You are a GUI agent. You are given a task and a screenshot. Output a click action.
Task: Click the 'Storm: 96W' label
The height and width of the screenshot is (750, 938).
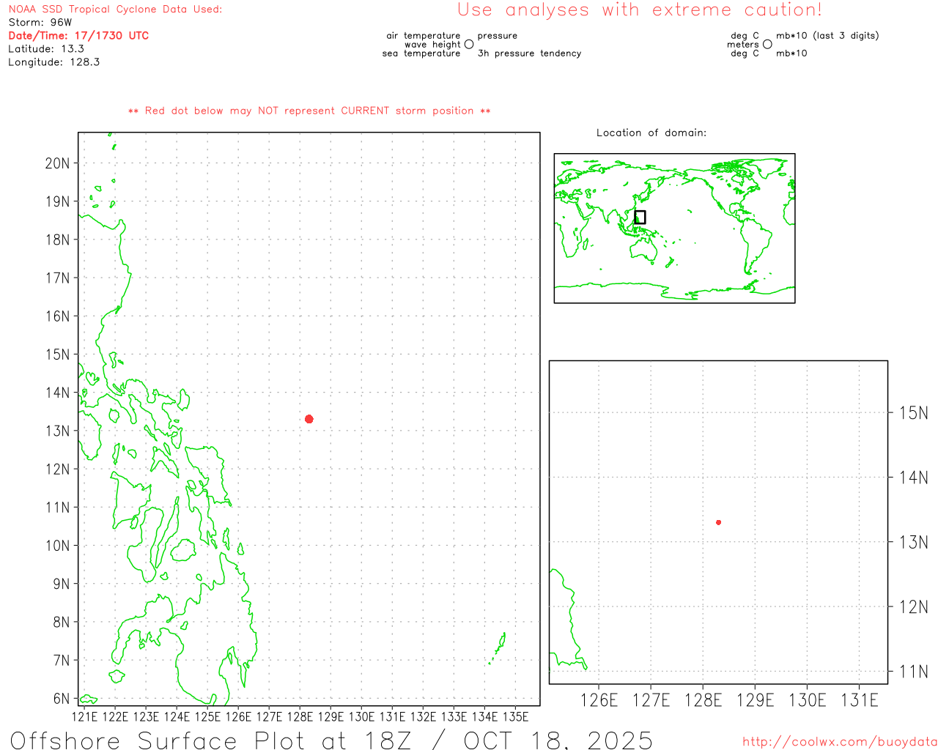pyautogui.click(x=40, y=23)
